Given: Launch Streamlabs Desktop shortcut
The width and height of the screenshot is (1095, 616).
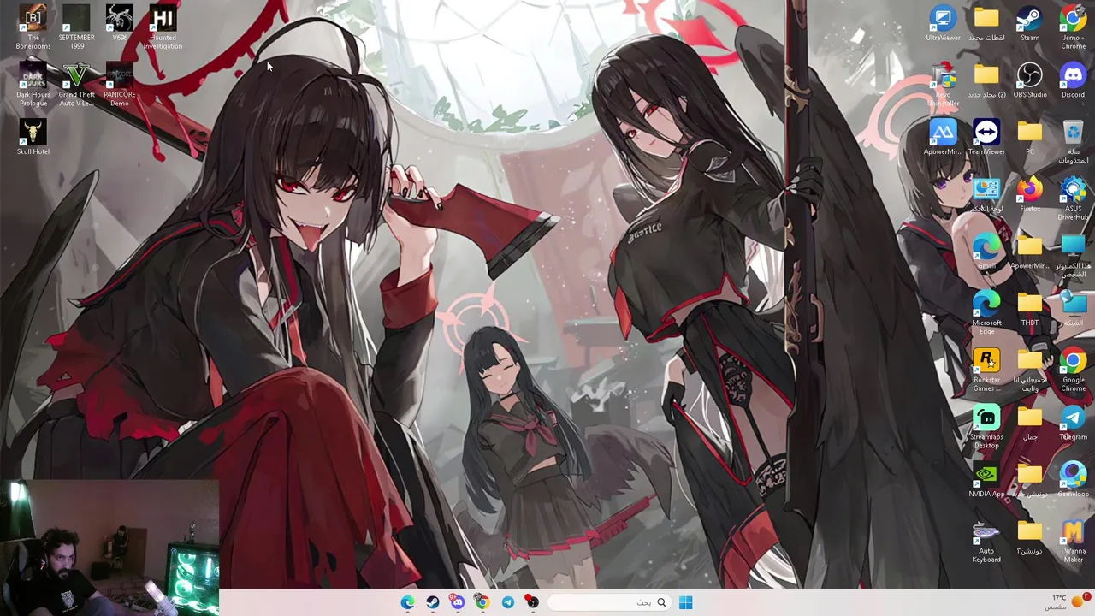Looking at the screenshot, I should click(x=986, y=427).
